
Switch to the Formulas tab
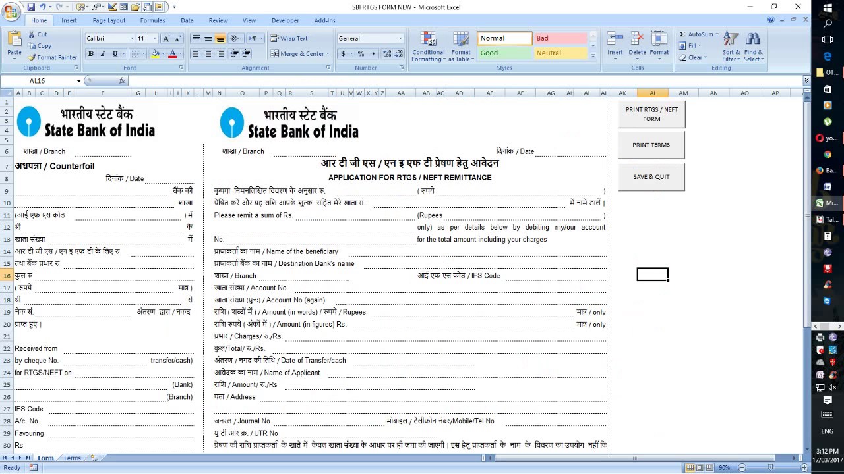coord(152,20)
